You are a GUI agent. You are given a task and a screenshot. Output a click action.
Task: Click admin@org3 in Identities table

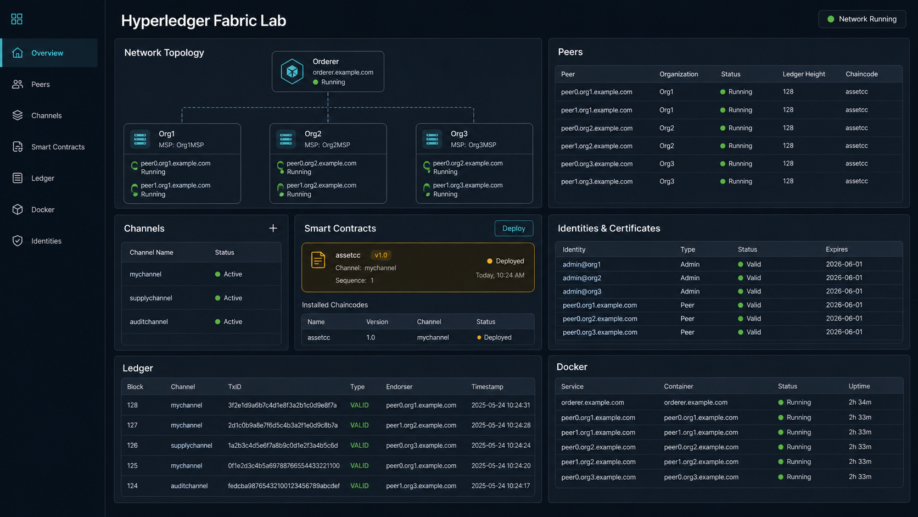(581, 291)
